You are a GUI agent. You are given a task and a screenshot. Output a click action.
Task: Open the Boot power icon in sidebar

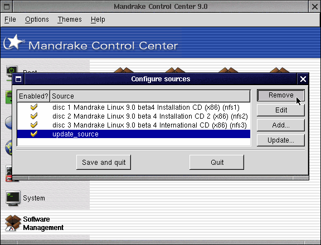[x=12, y=70]
